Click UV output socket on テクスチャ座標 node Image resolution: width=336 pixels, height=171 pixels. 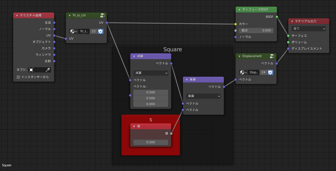click(54, 35)
